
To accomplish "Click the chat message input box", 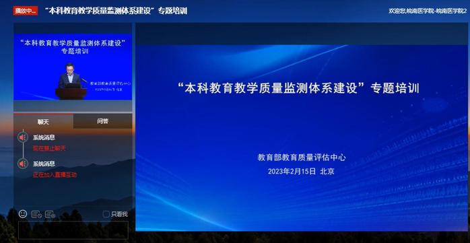I will (73, 230).
